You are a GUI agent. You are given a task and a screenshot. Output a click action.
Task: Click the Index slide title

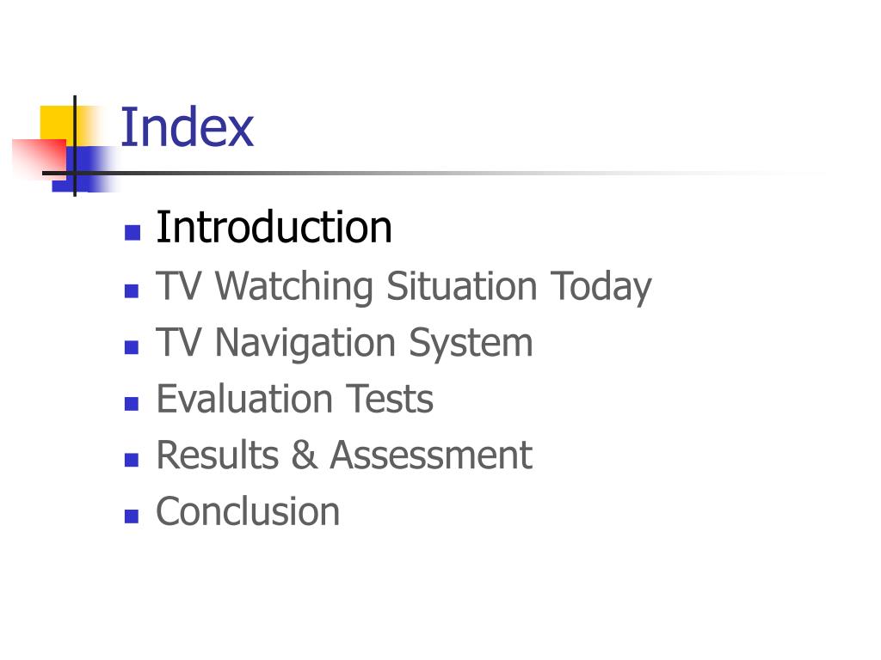point(187,127)
